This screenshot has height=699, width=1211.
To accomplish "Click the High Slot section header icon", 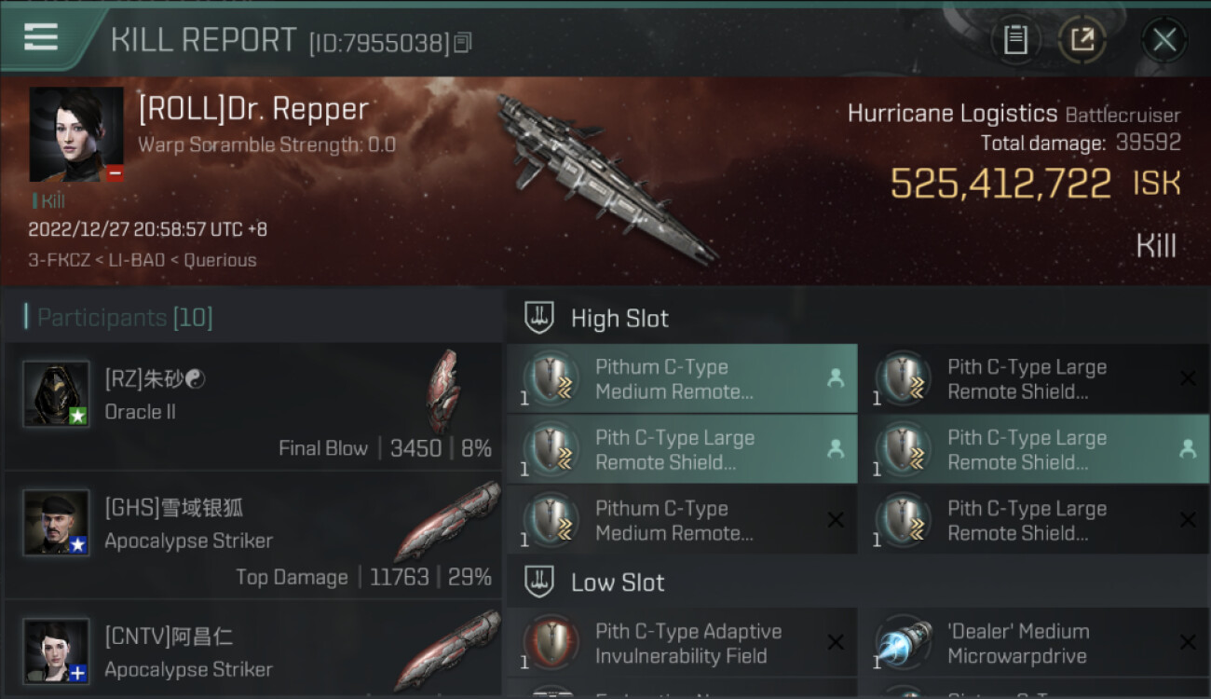I will pyautogui.click(x=539, y=318).
